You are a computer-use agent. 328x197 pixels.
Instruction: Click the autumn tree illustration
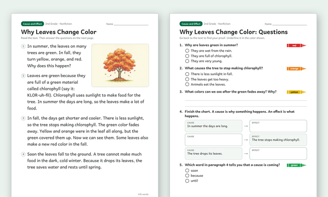[x=120, y=65]
